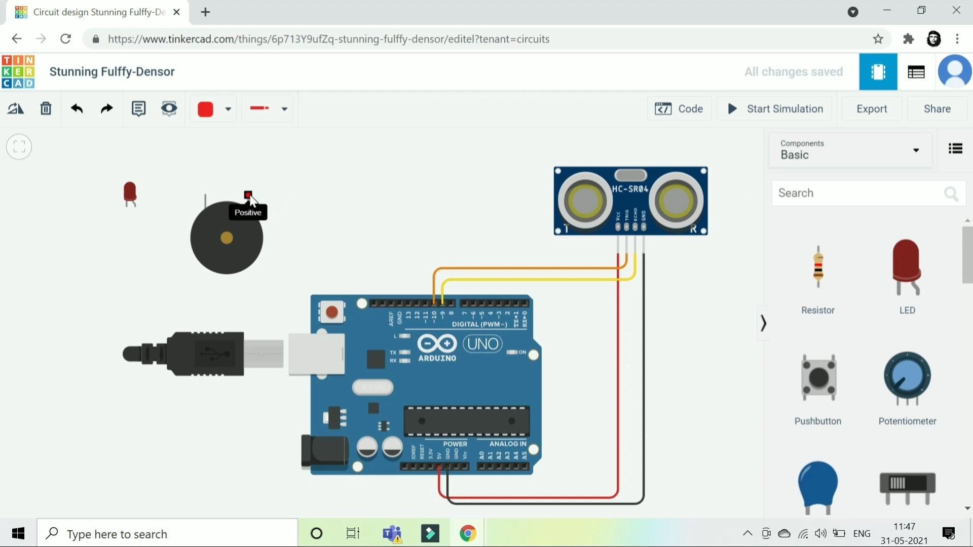
Task: Toggle visibility with the eye icon
Action: (x=169, y=108)
